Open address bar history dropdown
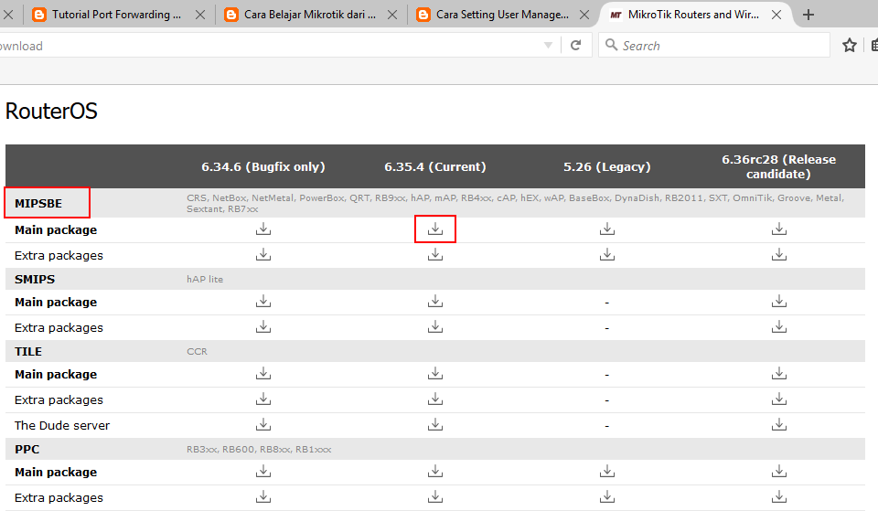878x511 pixels. click(x=548, y=46)
